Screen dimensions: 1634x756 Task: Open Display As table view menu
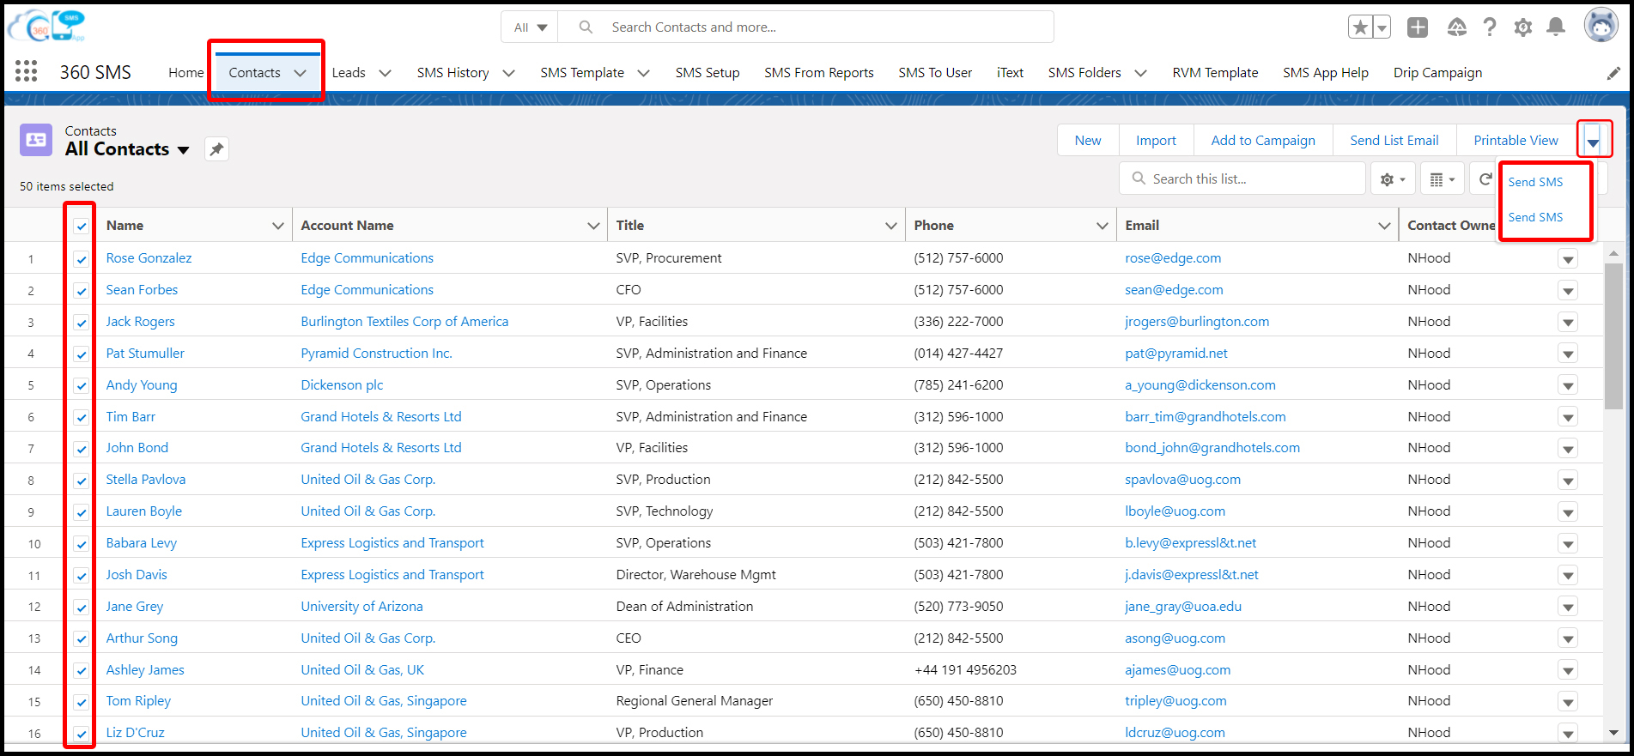click(1443, 179)
